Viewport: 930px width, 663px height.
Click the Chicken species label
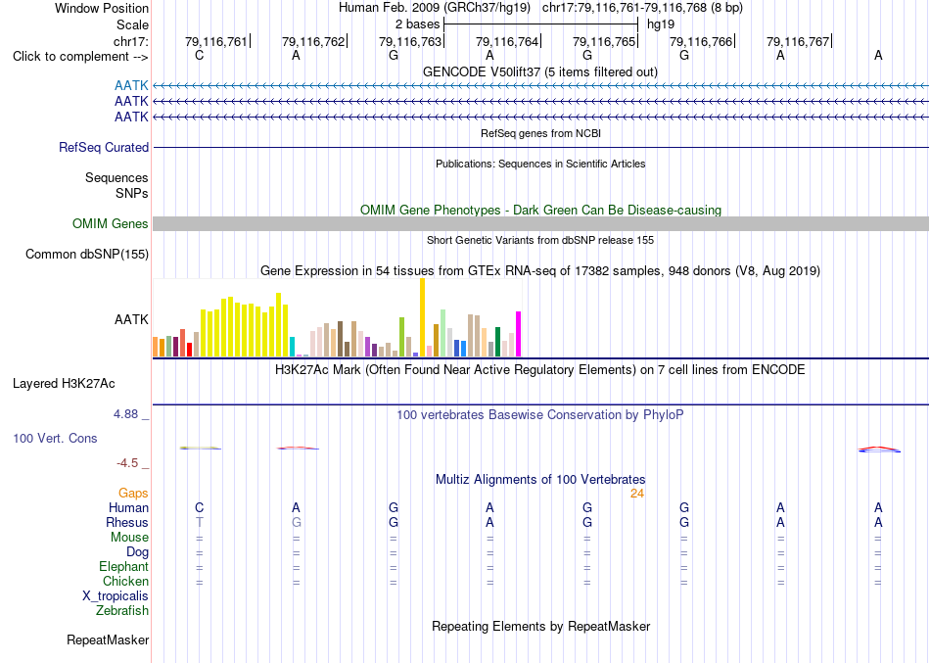[125, 581]
